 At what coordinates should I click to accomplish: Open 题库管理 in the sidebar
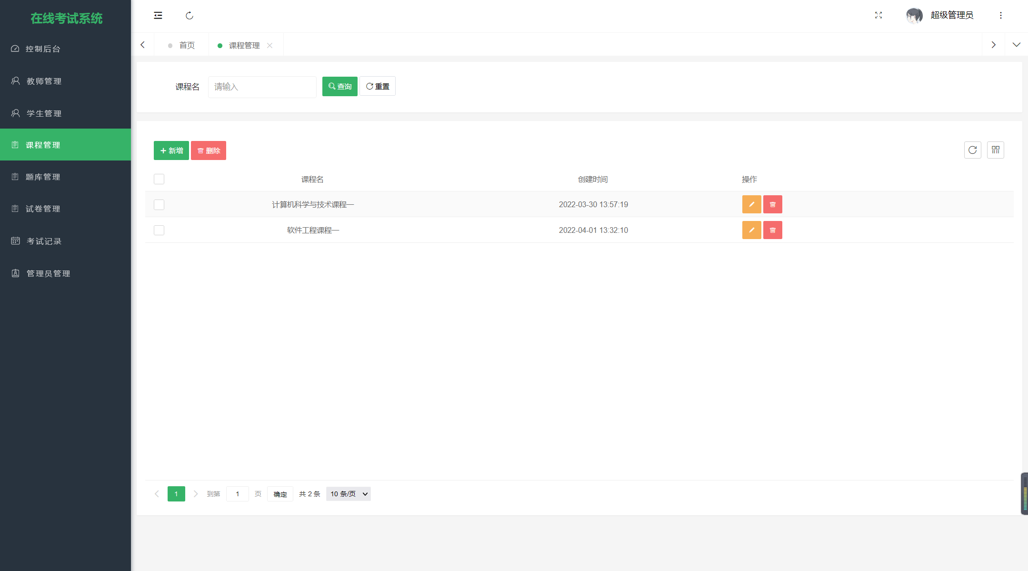pyautogui.click(x=43, y=177)
